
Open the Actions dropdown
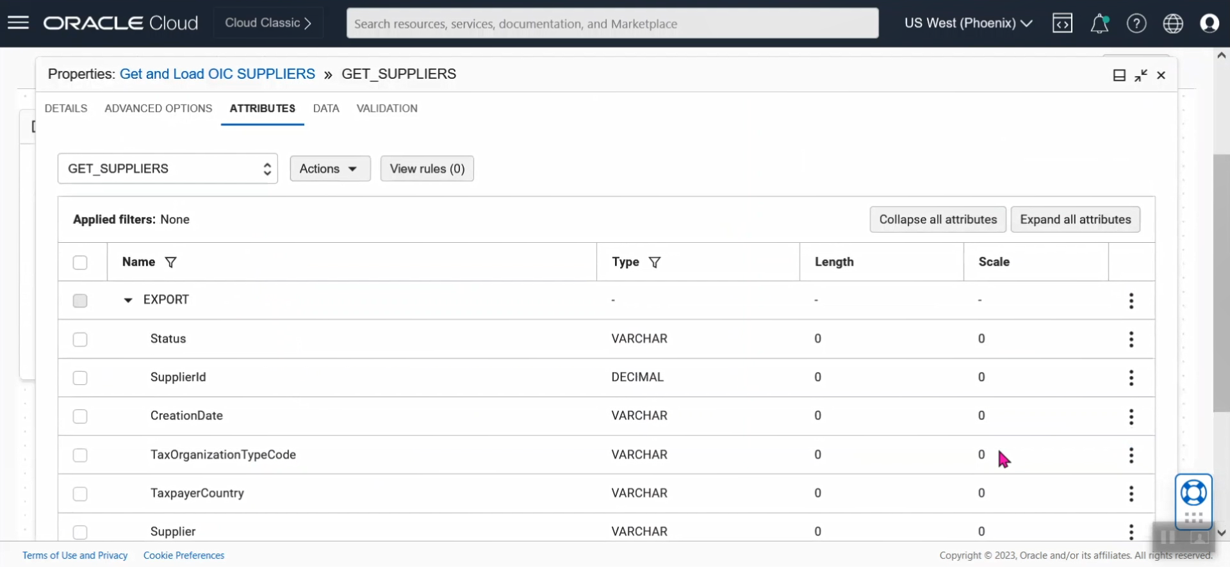click(330, 168)
